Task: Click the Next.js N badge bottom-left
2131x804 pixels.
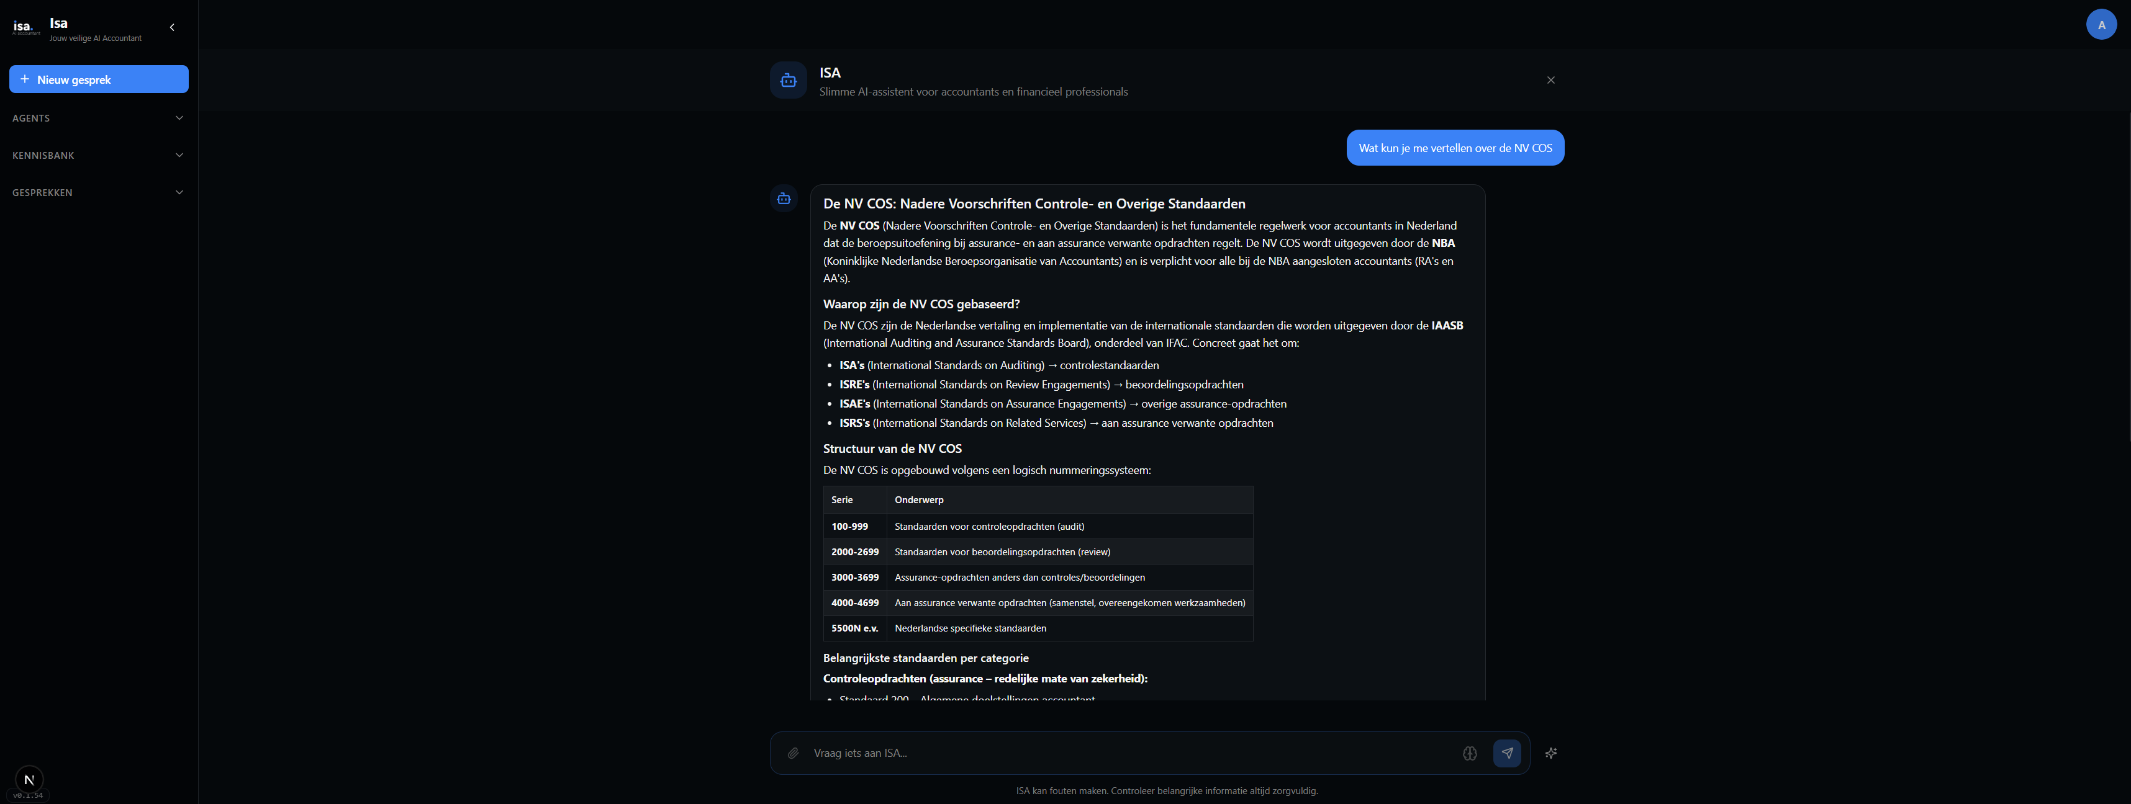Action: 29,779
